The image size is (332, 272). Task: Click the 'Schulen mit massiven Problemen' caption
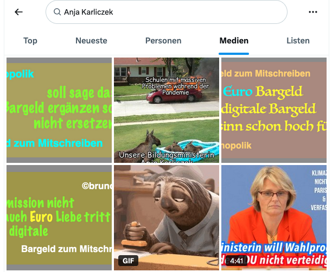[175, 86]
